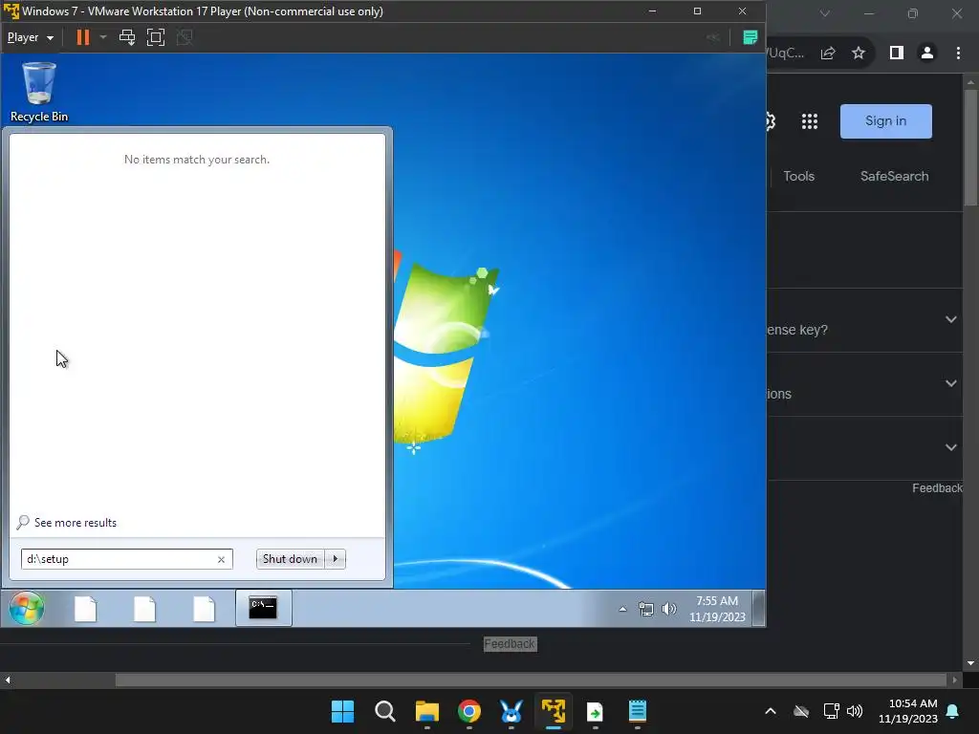Open the Windows 11 network tray icon
Image resolution: width=979 pixels, height=734 pixels.
pos(831,711)
